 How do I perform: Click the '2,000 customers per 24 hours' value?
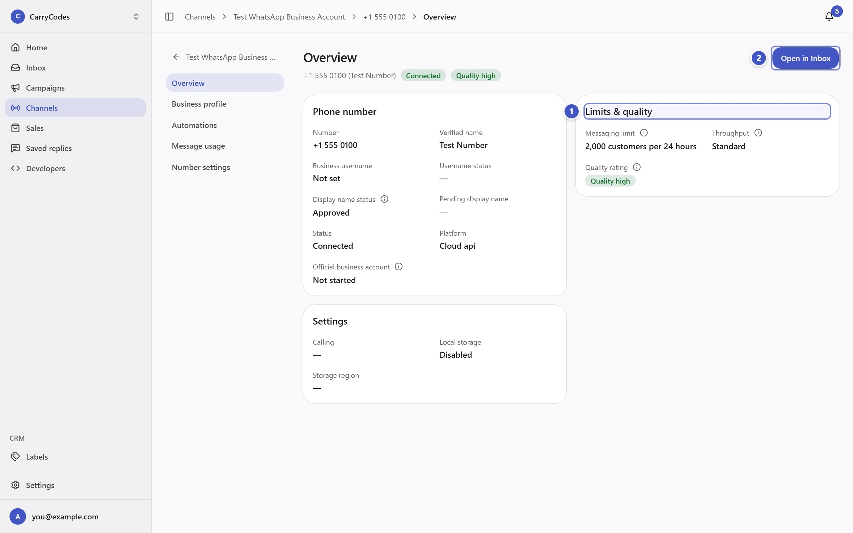pos(640,146)
